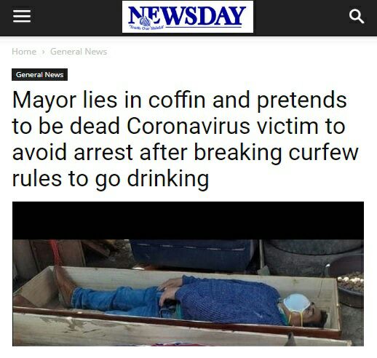Click "rules to go drinking" headline line
This screenshot has width=377, height=358.
(x=111, y=179)
